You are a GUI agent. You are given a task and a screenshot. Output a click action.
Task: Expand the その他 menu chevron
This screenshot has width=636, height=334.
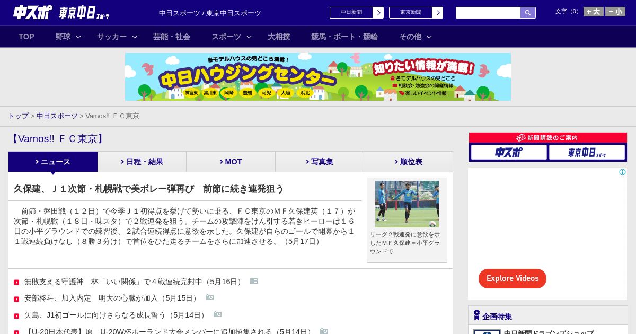[x=429, y=37]
